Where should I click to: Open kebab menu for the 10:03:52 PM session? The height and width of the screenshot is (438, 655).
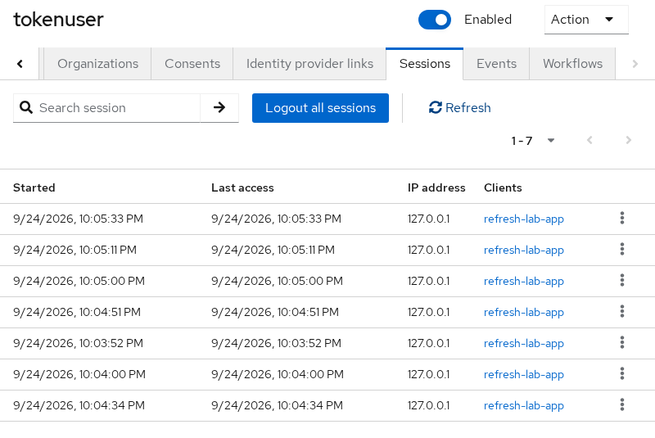pos(622,342)
